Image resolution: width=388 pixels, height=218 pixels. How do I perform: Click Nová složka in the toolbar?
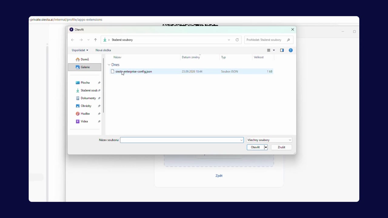(103, 50)
